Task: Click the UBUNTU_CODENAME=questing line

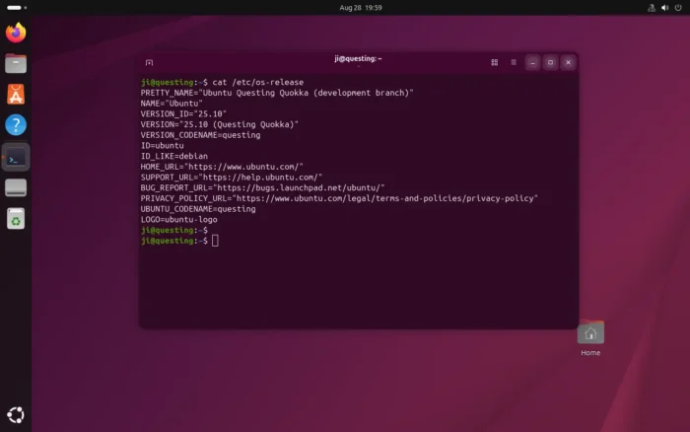Action: [x=198, y=209]
